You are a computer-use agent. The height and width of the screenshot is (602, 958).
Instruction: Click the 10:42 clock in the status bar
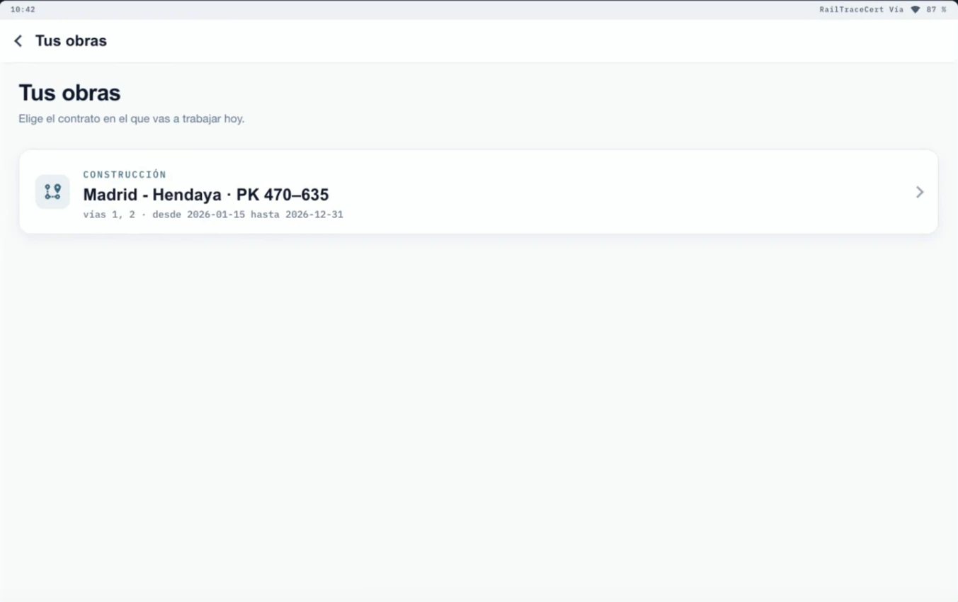(23, 10)
